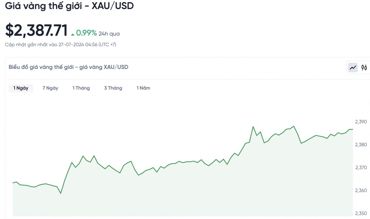The image size is (370, 219).
Task: Click the 2,350 y-axis label
Action: [x=361, y=213]
